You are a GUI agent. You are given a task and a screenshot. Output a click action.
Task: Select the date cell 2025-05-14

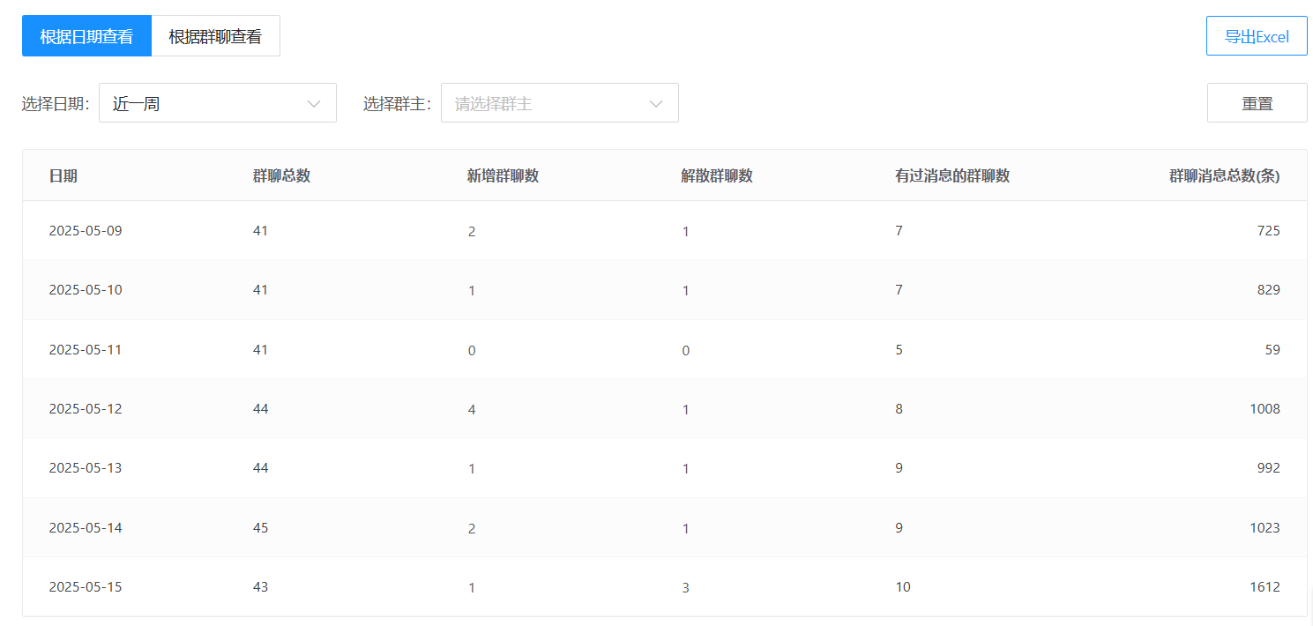tap(86, 528)
